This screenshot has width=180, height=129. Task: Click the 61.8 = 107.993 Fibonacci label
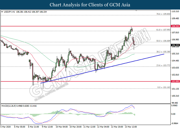(x=163, y=30)
